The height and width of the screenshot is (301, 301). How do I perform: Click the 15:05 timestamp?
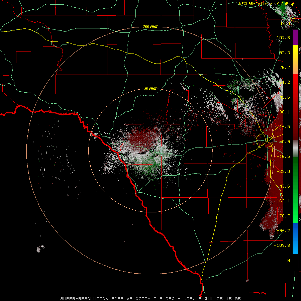(x=233, y=299)
